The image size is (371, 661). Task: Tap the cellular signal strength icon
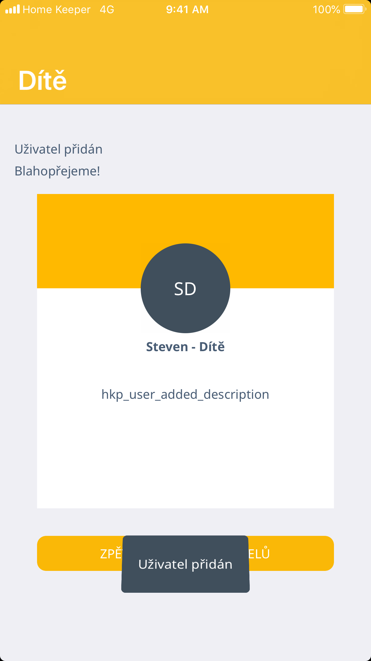[13, 9]
